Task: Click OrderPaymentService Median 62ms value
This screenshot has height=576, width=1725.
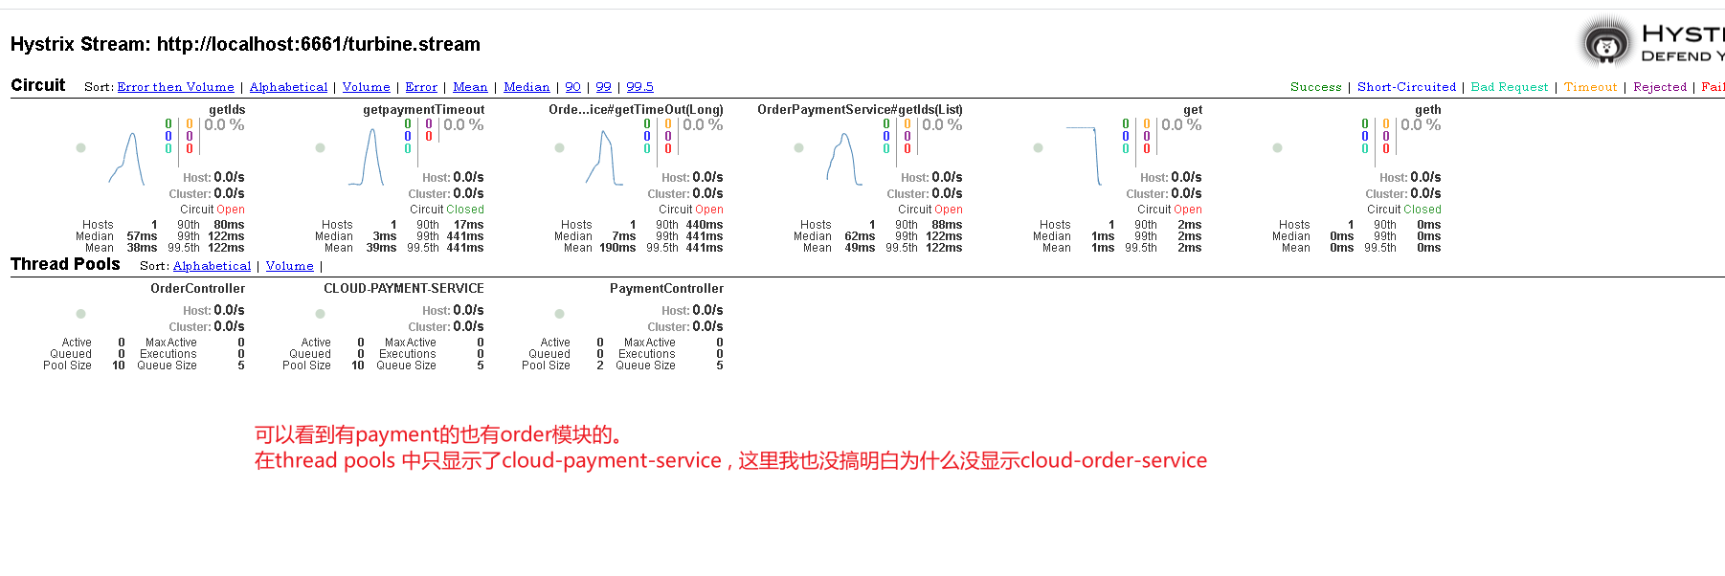Action: pos(860,236)
